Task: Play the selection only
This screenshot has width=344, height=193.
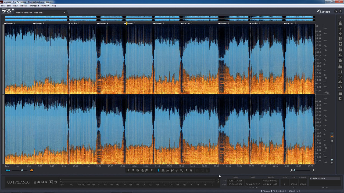Action: tap(51, 182)
